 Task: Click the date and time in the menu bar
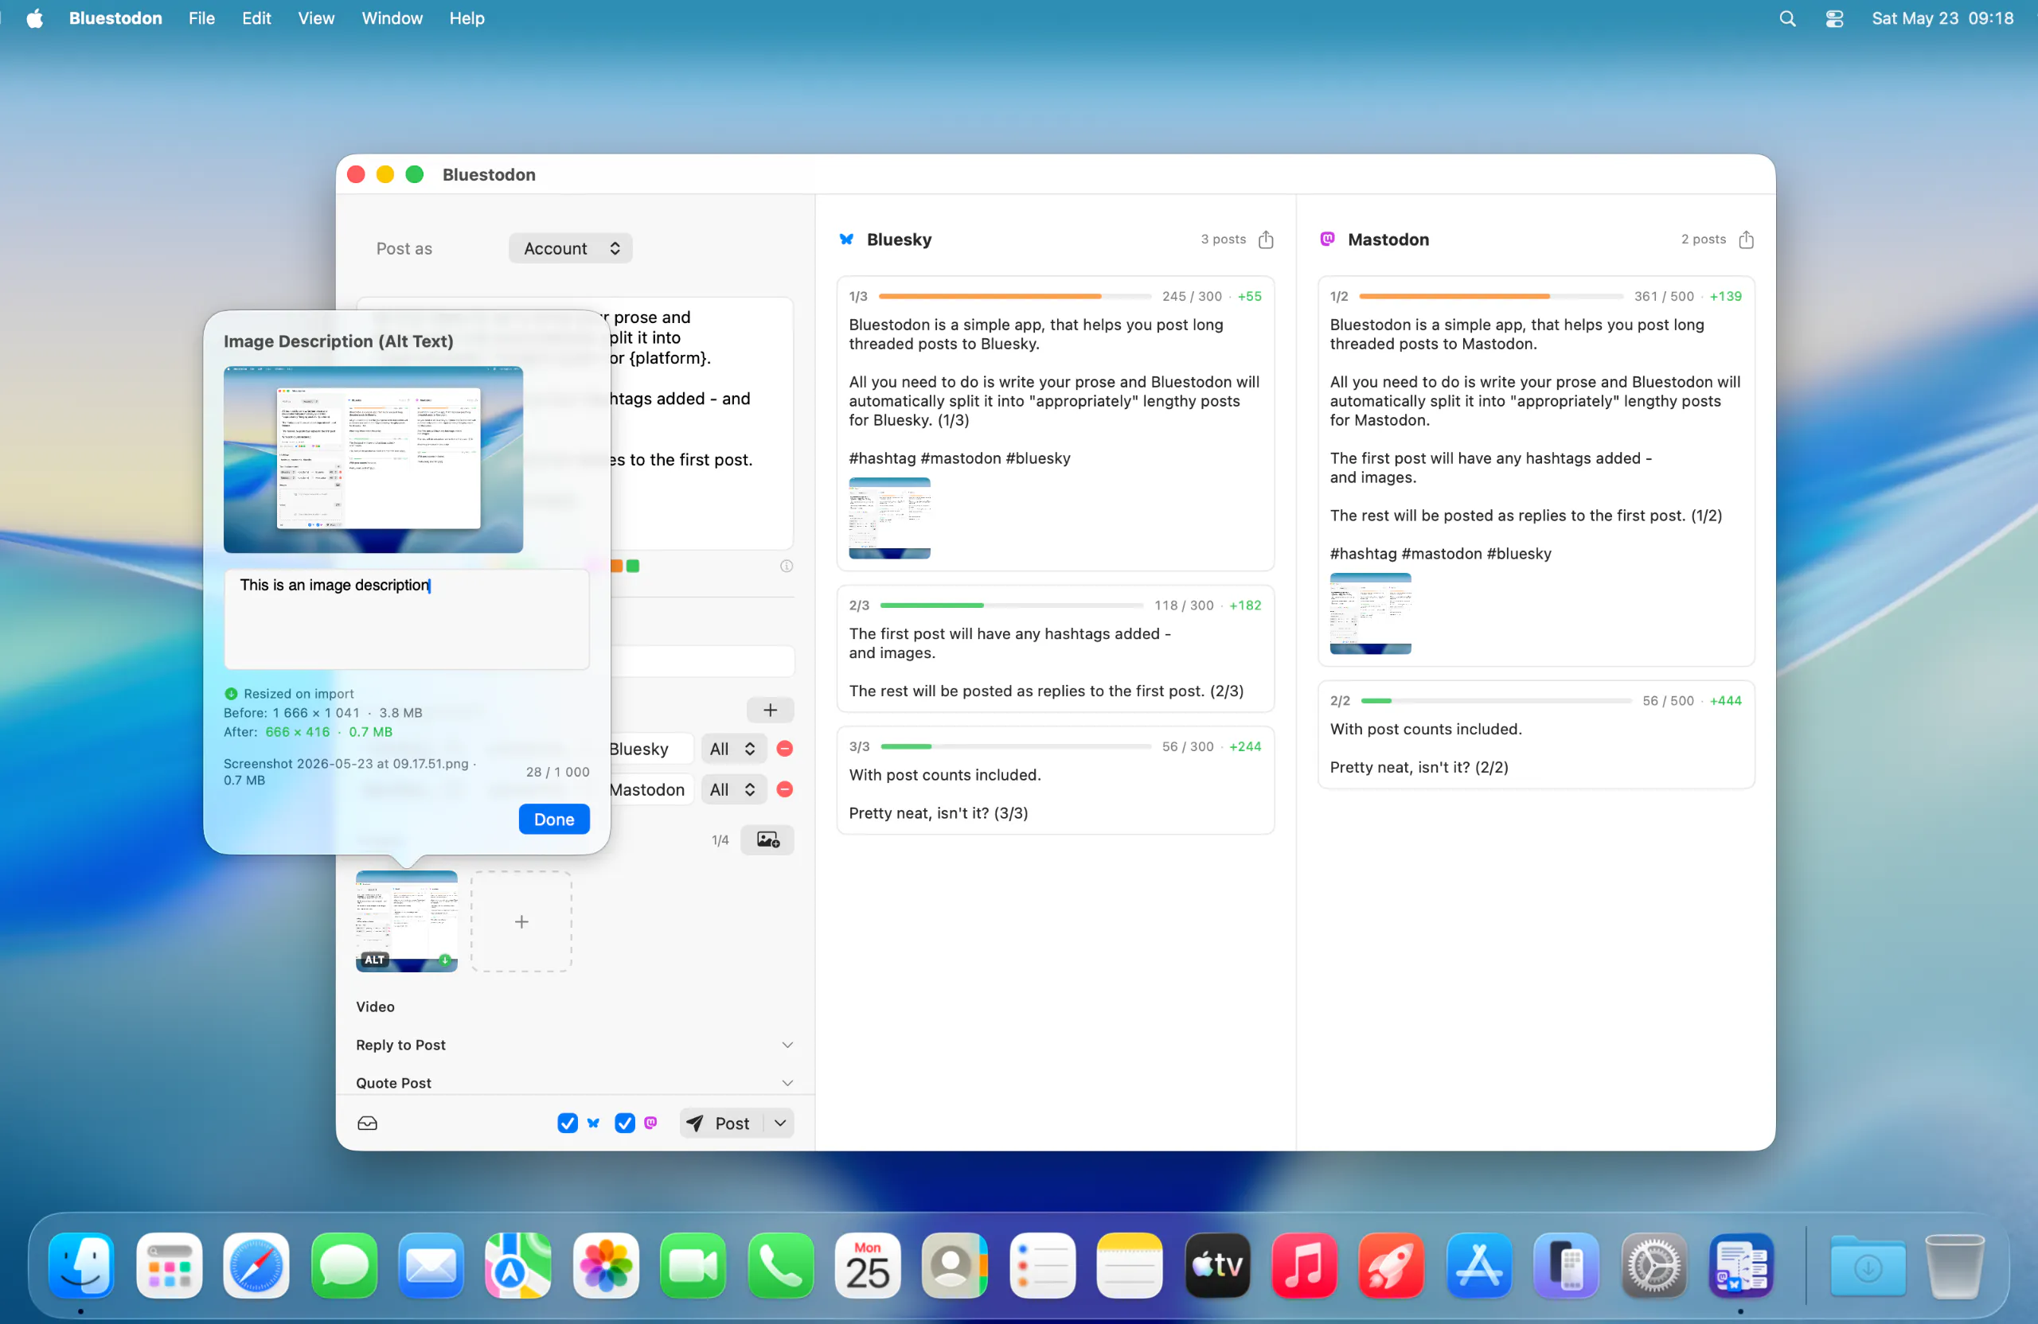[1942, 18]
